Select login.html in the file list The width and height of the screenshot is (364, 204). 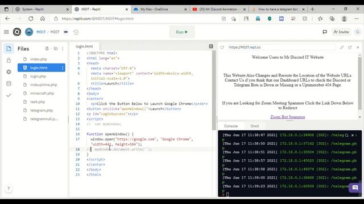tap(42, 68)
